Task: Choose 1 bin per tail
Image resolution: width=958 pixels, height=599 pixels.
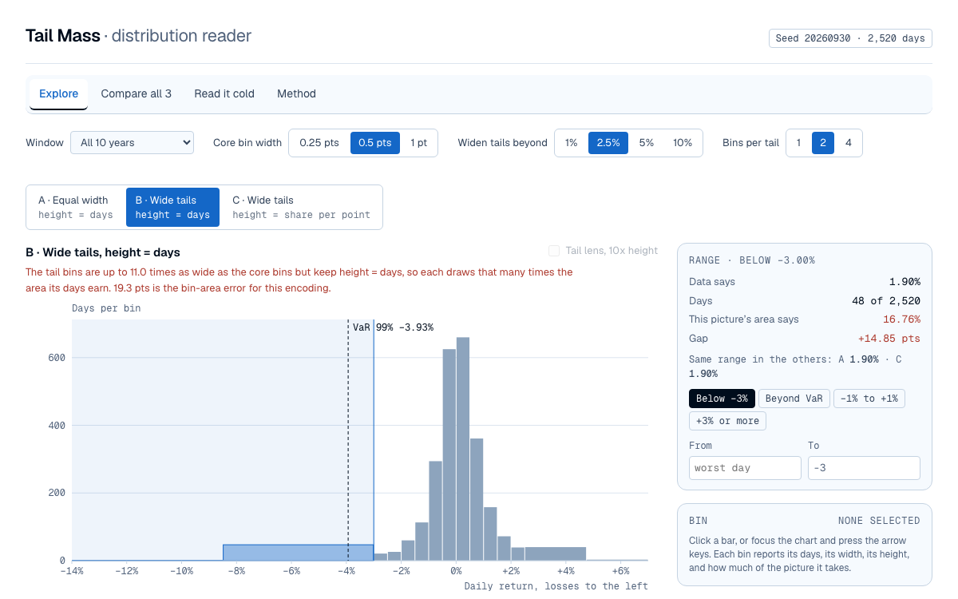Action: tap(798, 143)
